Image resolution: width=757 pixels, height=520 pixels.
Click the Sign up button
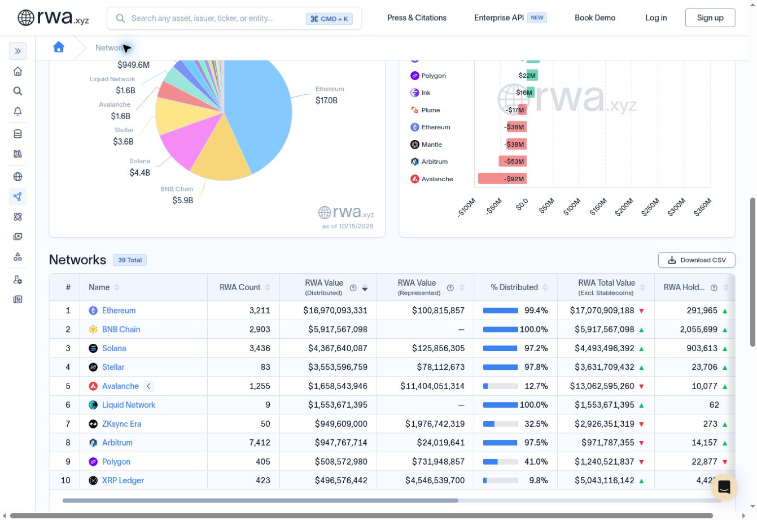710,18
